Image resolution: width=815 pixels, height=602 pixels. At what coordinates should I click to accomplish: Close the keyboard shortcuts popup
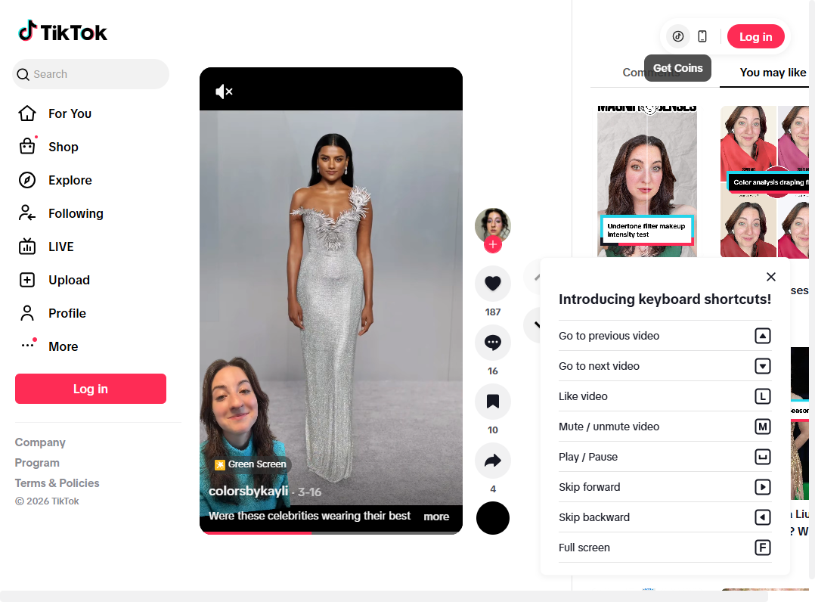[x=770, y=277]
